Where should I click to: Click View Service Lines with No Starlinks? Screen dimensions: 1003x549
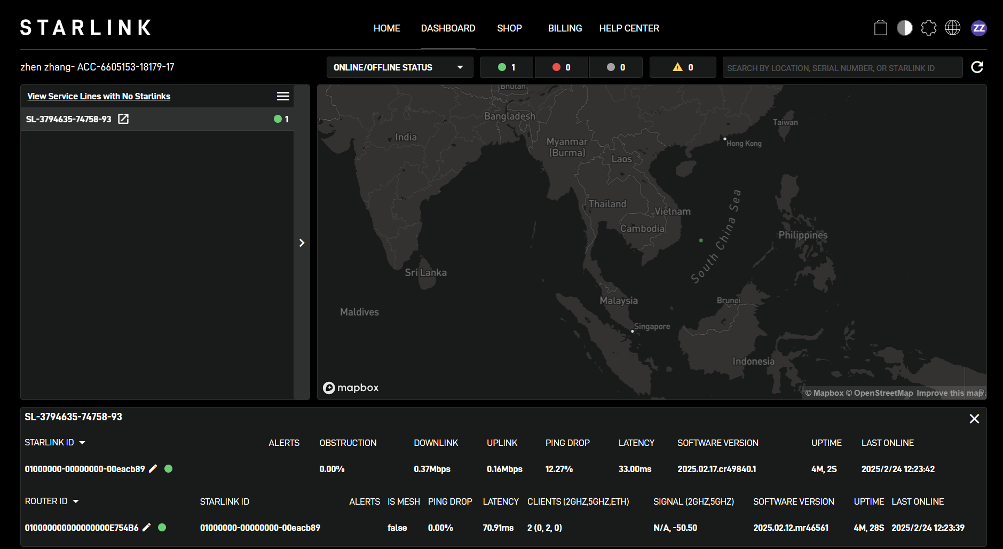click(99, 96)
